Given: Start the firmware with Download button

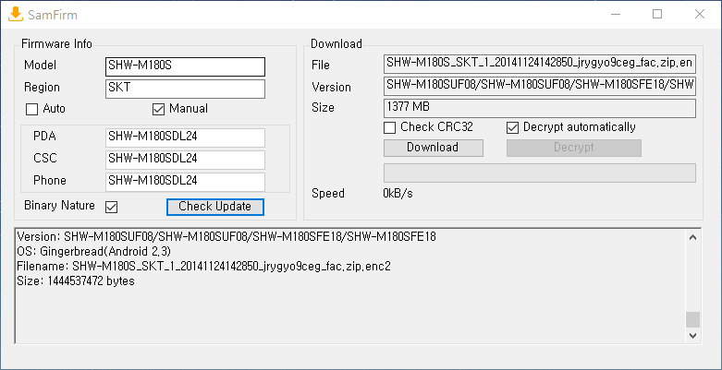Looking at the screenshot, I should click(x=432, y=148).
